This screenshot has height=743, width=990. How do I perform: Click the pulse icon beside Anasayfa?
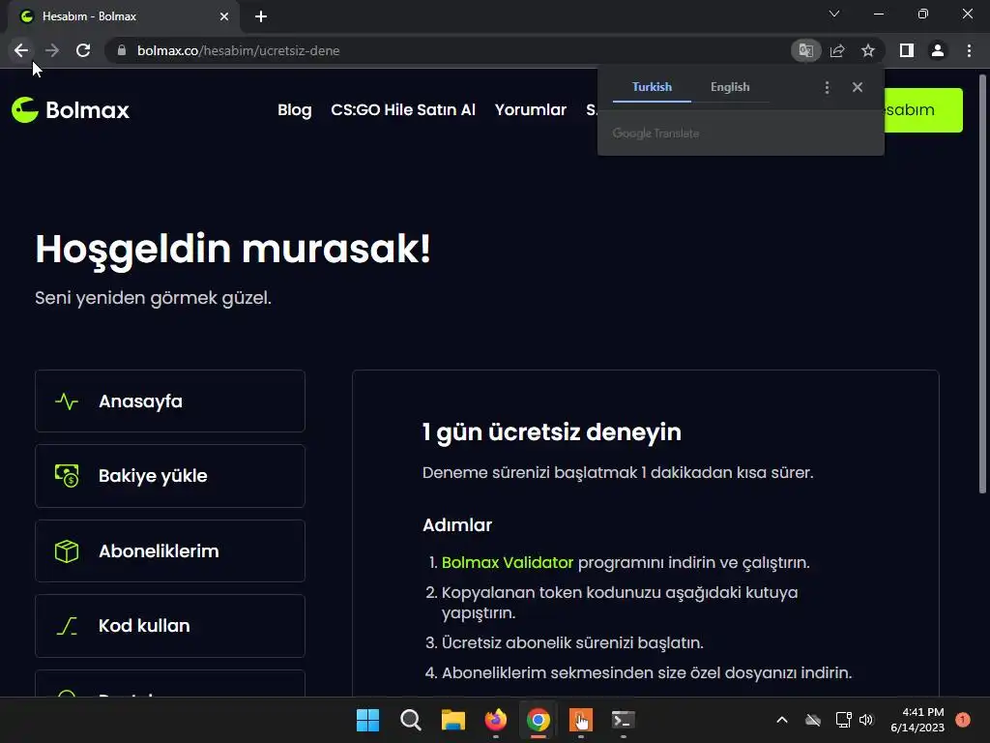(67, 401)
